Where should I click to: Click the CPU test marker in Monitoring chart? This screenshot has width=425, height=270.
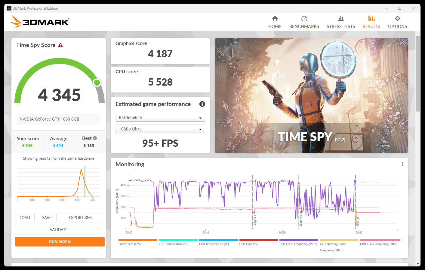[x=358, y=221]
